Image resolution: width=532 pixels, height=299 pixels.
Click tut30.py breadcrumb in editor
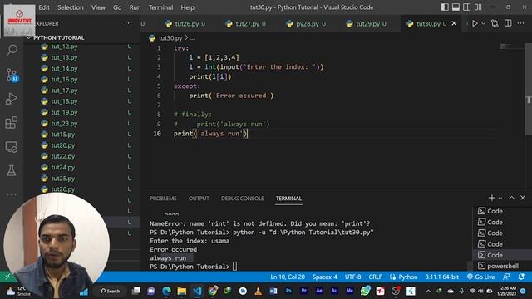[170, 38]
